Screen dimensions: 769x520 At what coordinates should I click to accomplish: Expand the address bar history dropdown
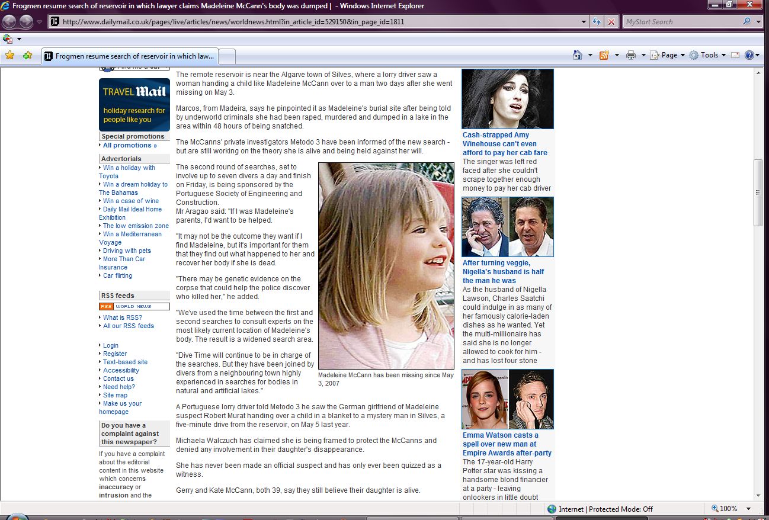tap(584, 22)
